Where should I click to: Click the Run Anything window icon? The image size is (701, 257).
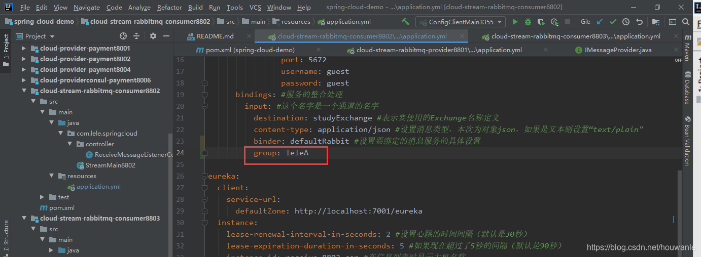[x=673, y=22]
